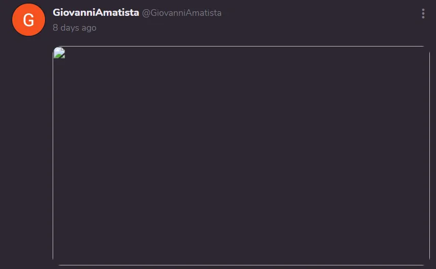Open GiovanniAmatista's profile via display name
The image size is (436, 269).
click(x=96, y=12)
